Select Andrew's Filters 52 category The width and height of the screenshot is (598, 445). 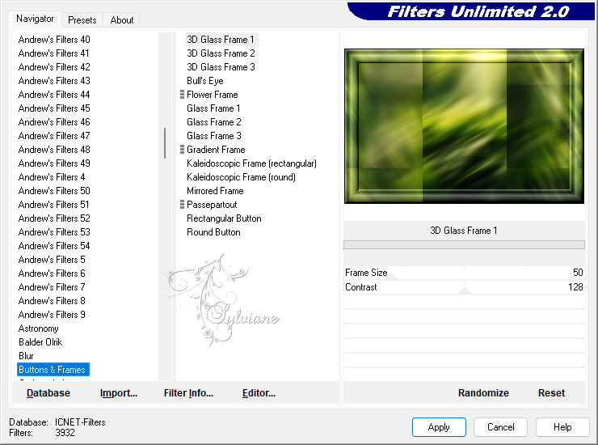pos(54,218)
